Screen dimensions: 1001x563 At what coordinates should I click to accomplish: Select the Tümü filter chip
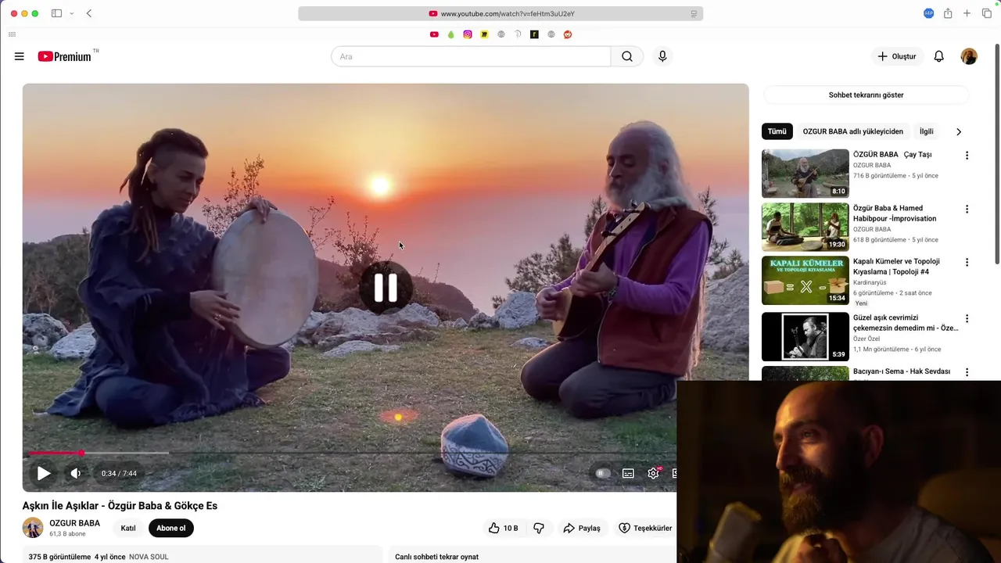[x=777, y=131]
